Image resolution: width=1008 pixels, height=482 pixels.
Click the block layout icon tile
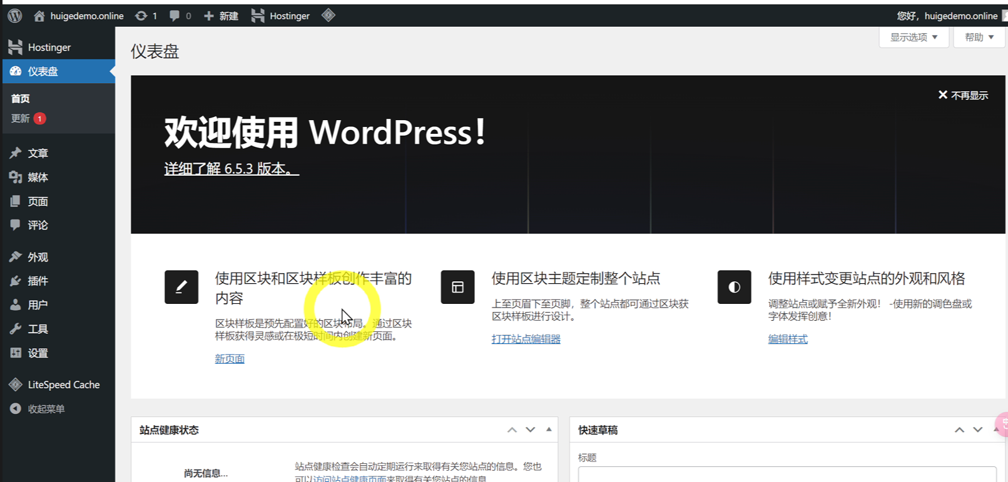pyautogui.click(x=457, y=287)
